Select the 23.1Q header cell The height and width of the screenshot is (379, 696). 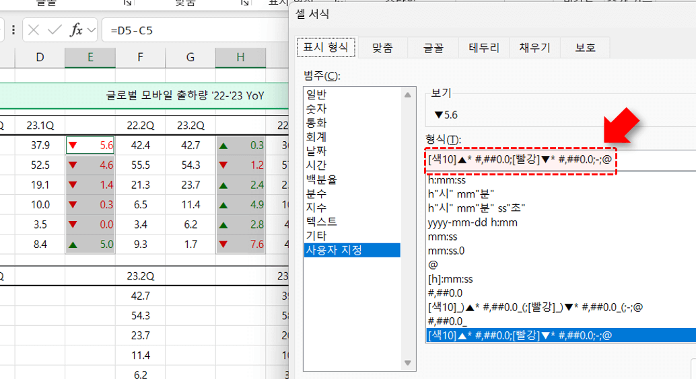40,126
